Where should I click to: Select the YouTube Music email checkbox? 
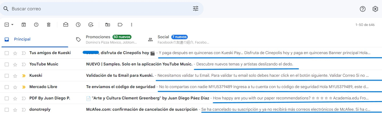[7, 64]
